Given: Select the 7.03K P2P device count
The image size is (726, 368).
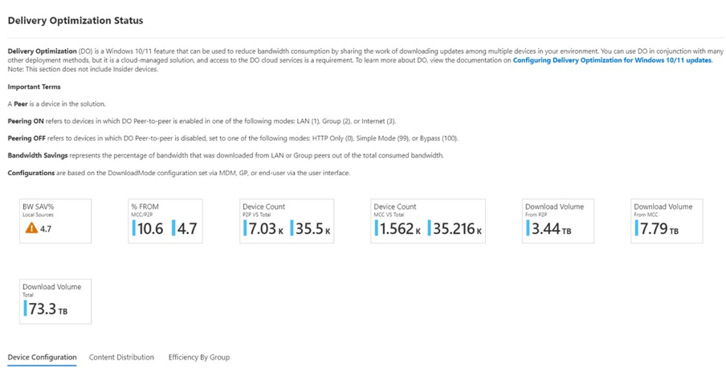Looking at the screenshot, I should (x=265, y=229).
